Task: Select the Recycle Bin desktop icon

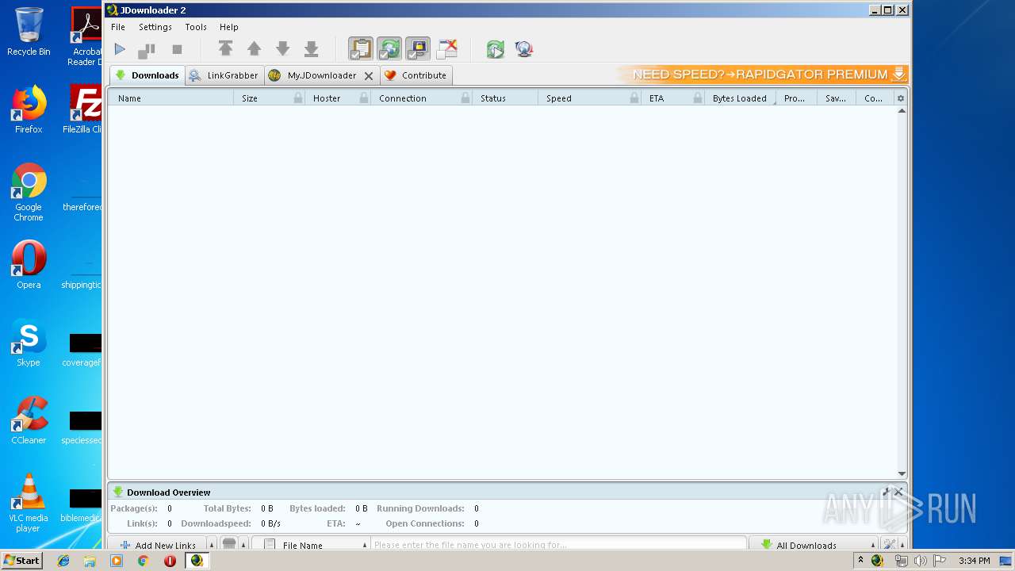Action: 29,32
